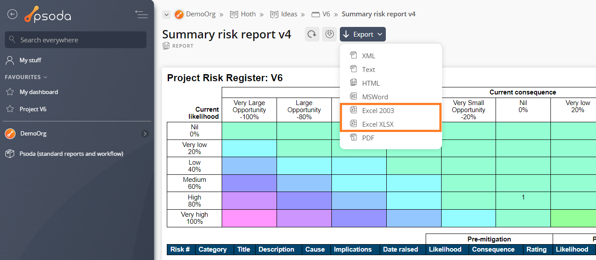596x260 pixels.
Task: Open the DemoOrg organisation icon in sidebar
Action: click(x=10, y=133)
